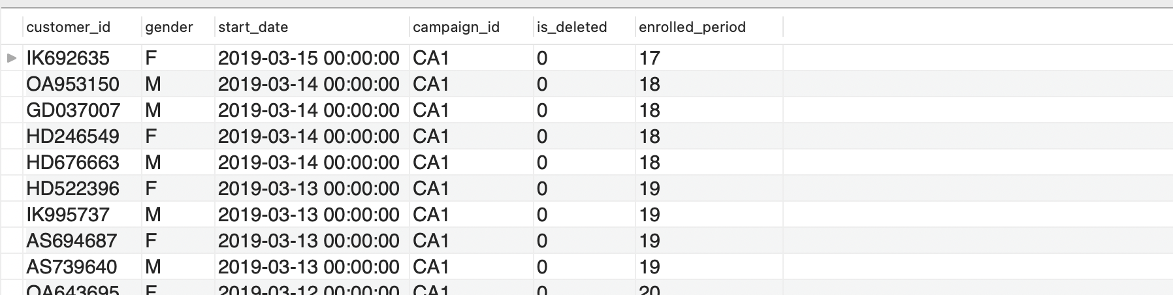The height and width of the screenshot is (295, 1173).
Task: Click the partially visible OA643695 cell
Action: tap(82, 288)
